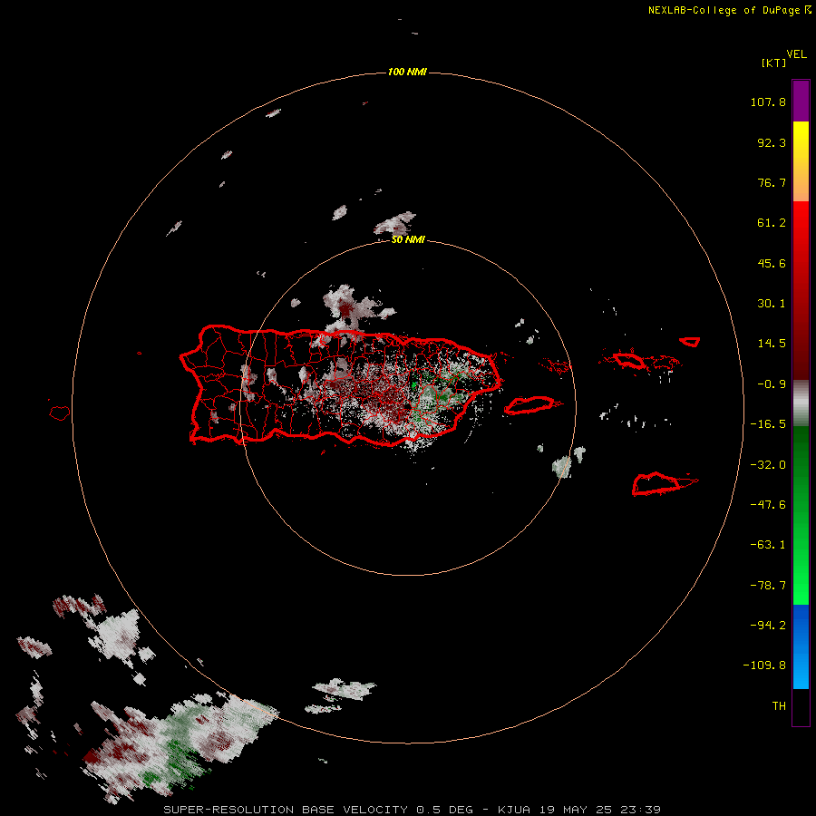Click the Mona island outline west of Puerto Rico

pos(60,413)
